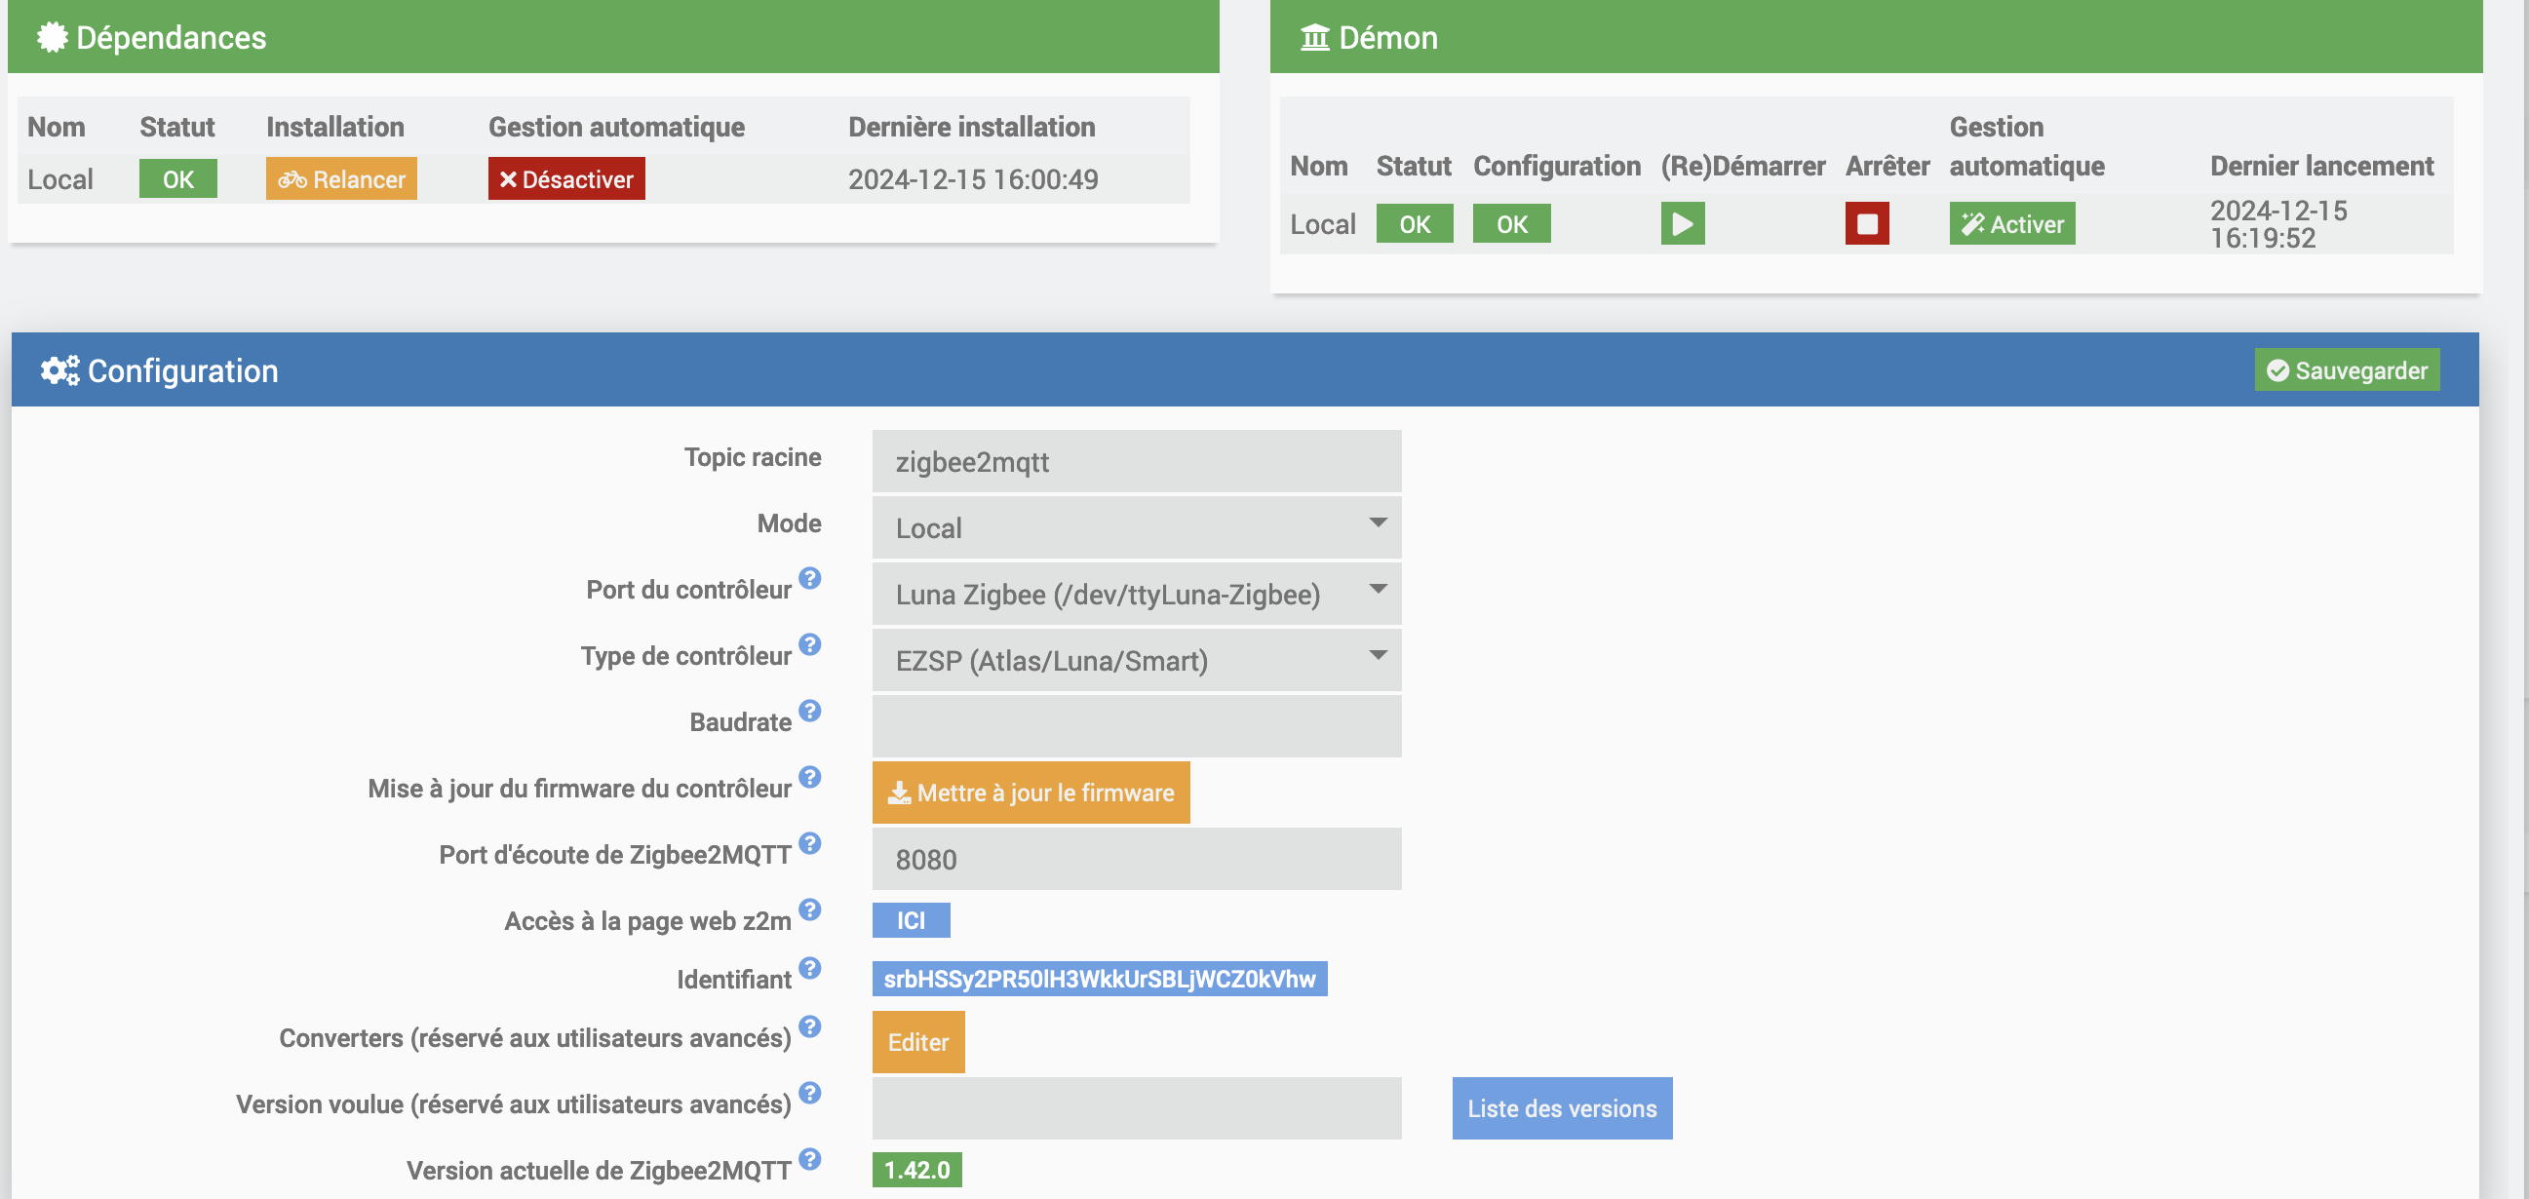Click help icon beside Port d'écoute de Zigbee2MQTT
Screen dimensions: 2529x1199
(x=809, y=843)
